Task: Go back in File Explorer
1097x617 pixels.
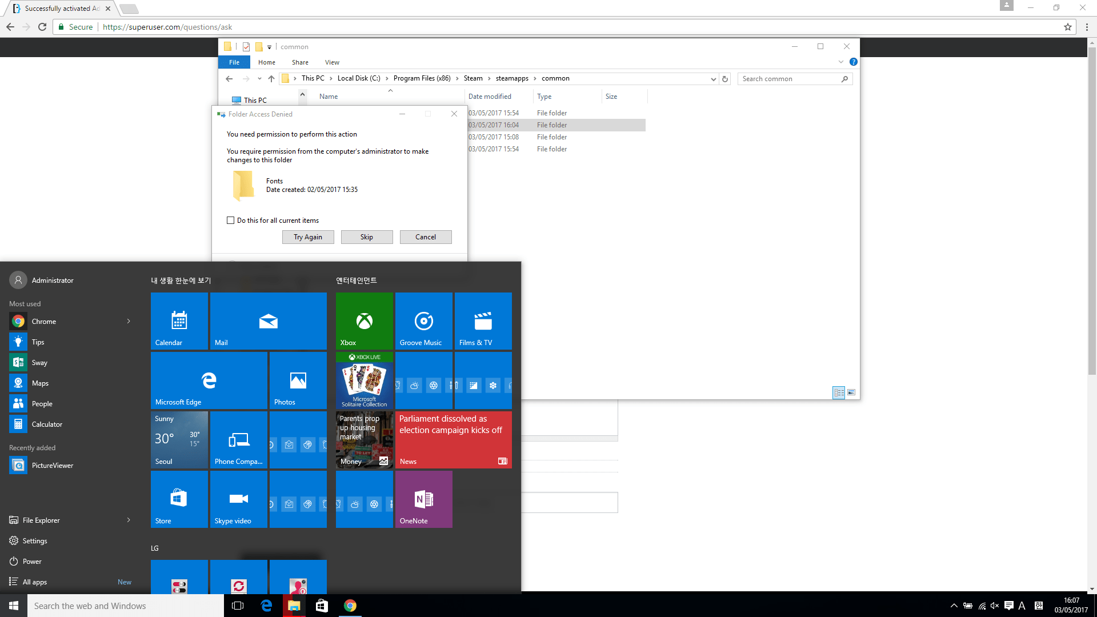Action: [x=229, y=79]
